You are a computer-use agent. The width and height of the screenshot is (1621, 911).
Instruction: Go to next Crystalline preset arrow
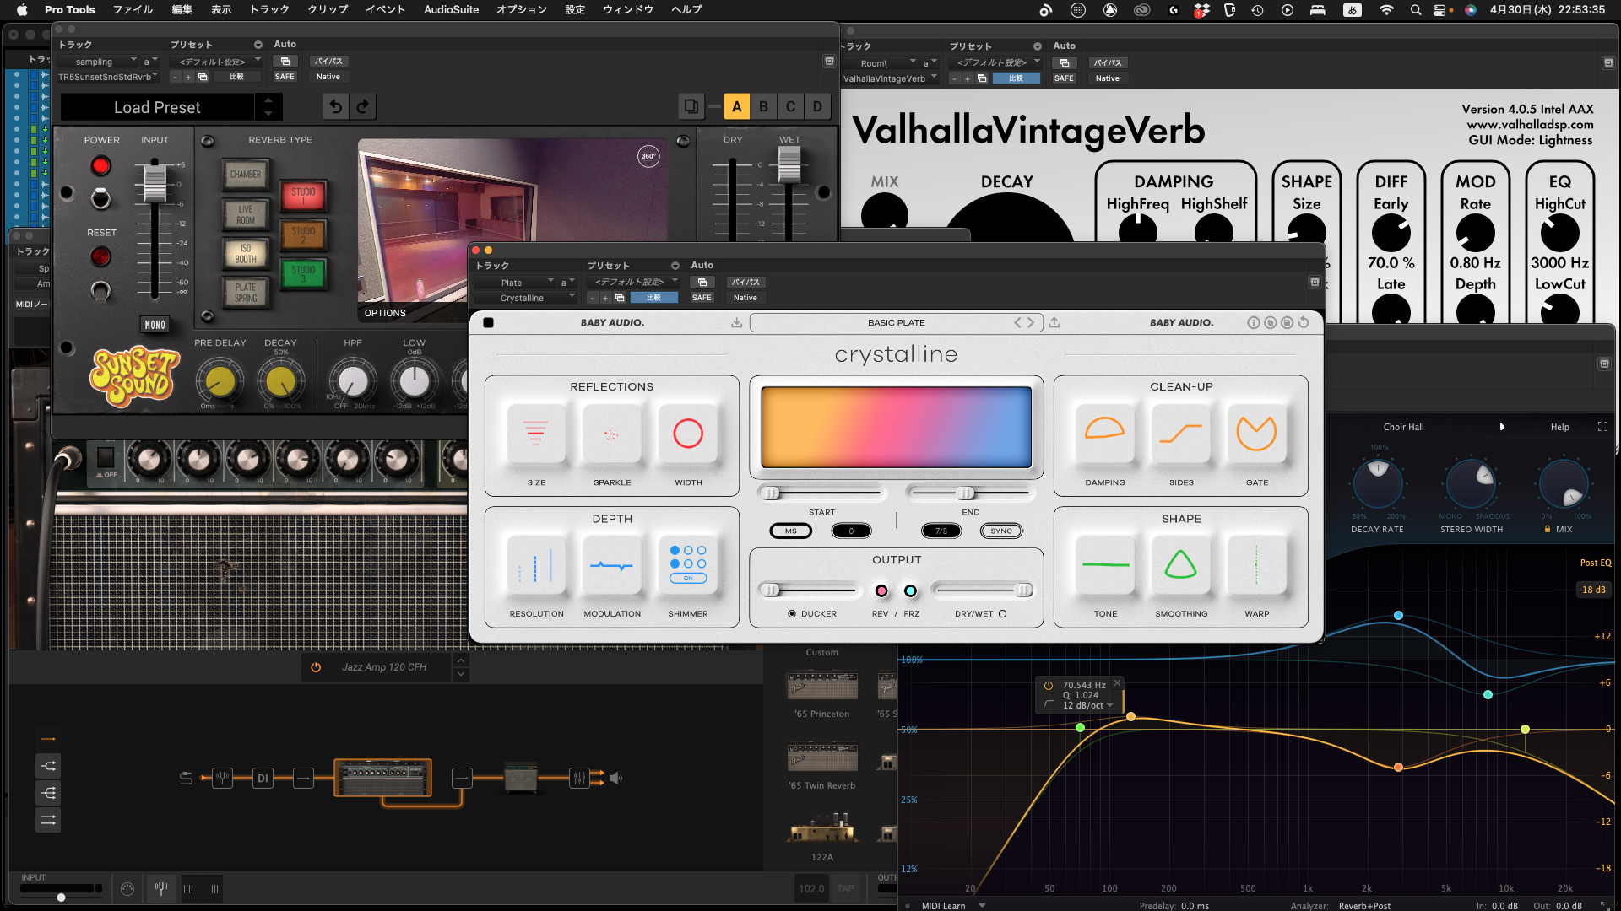click(x=1031, y=322)
